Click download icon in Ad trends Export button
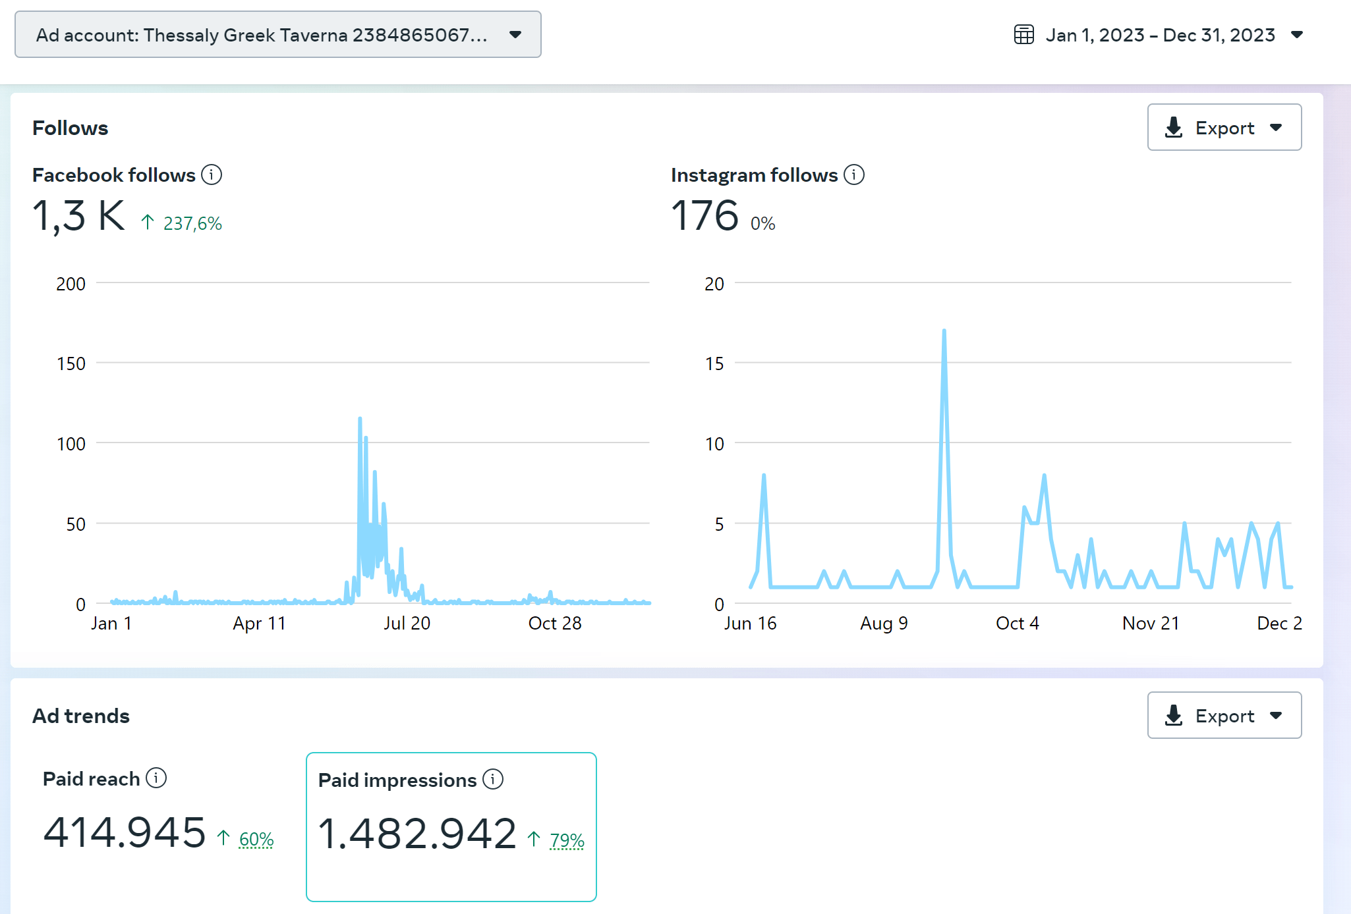Image resolution: width=1351 pixels, height=914 pixels. tap(1174, 716)
